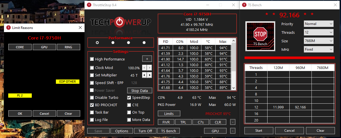Click Clear in Limit Reasons window
This screenshot has height=138, width=341.
[68, 114]
